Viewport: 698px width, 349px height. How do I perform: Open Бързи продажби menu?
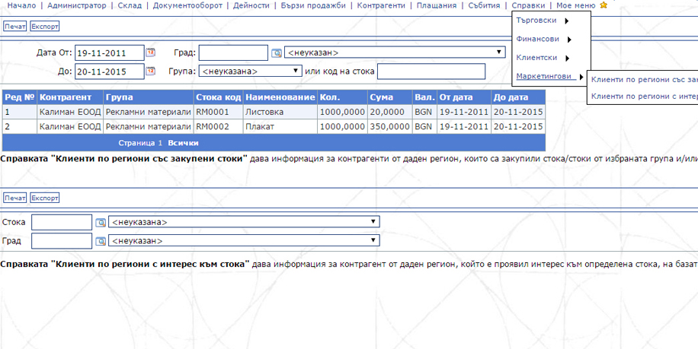[313, 5]
